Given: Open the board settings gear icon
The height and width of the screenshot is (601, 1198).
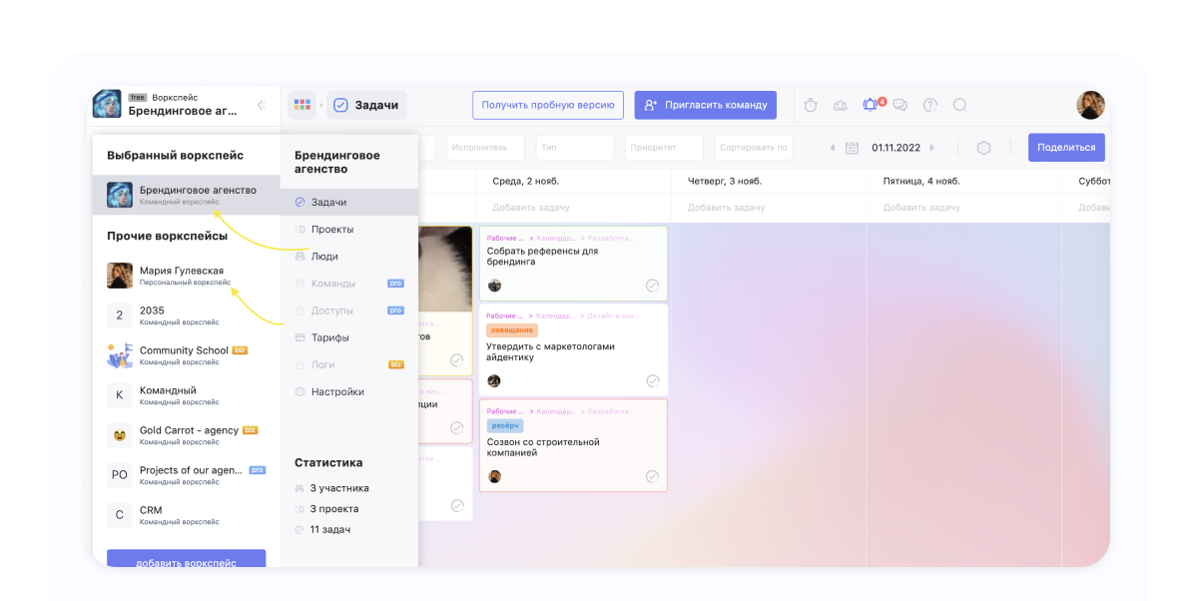Looking at the screenshot, I should tap(983, 148).
